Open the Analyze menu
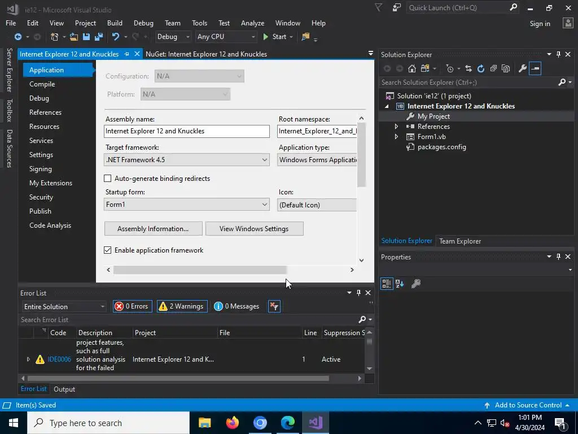Screen dimensions: 578x434 [x=252, y=23]
